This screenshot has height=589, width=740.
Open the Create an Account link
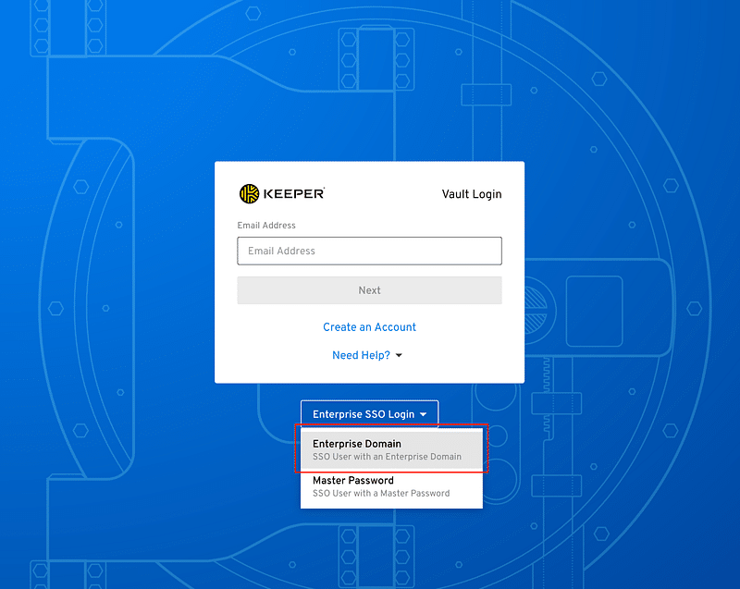click(x=369, y=327)
